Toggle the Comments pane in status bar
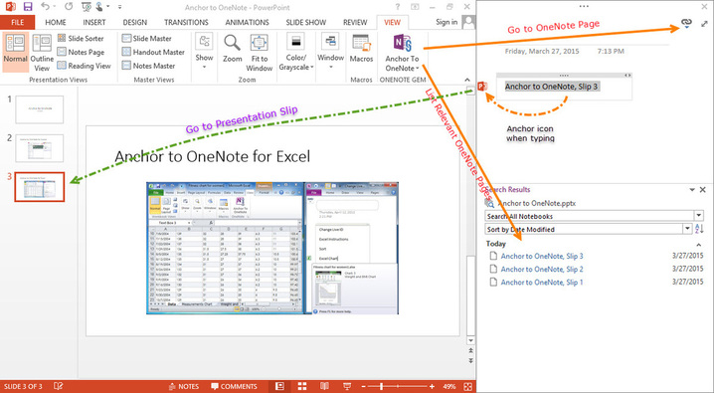The width and height of the screenshot is (714, 393). 234,386
